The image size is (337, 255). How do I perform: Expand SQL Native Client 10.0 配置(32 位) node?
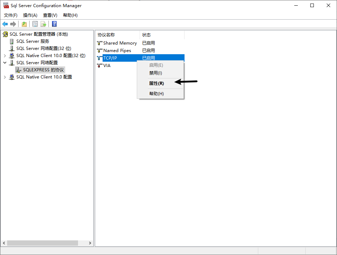(5, 56)
